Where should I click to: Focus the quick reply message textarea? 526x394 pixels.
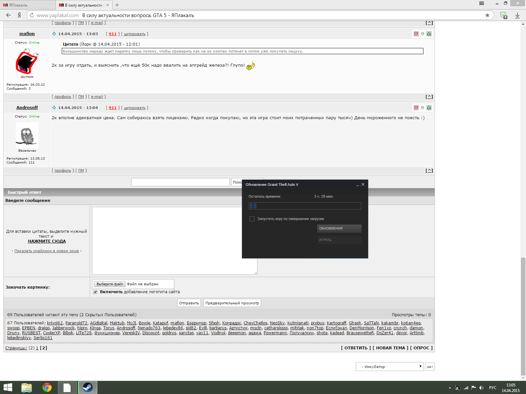pos(175,241)
